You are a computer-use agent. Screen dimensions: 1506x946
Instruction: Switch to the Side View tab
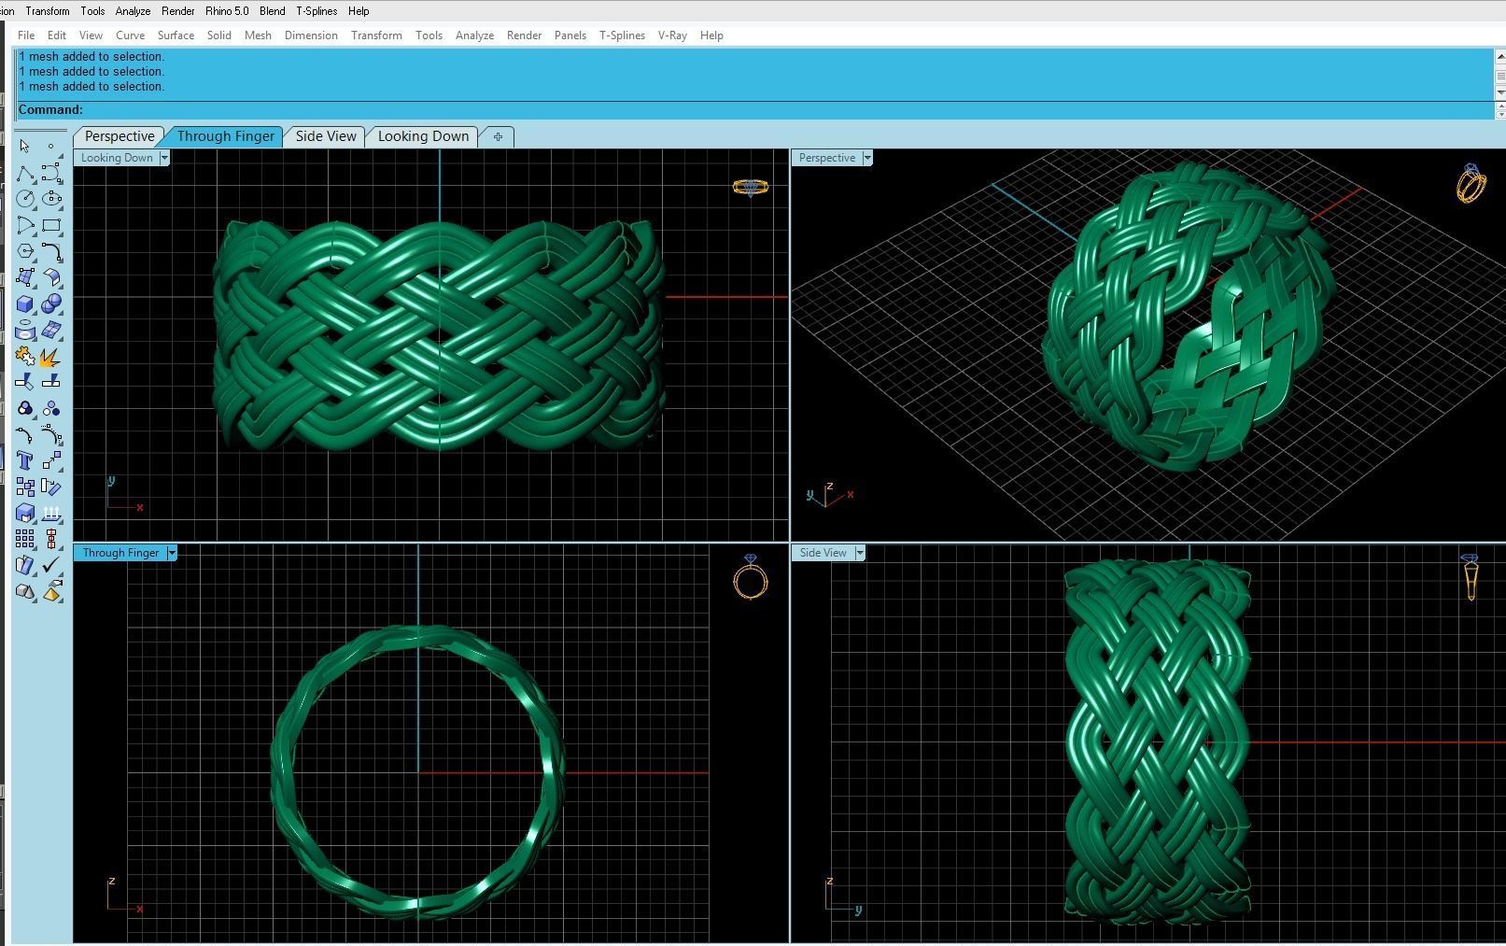click(x=326, y=136)
